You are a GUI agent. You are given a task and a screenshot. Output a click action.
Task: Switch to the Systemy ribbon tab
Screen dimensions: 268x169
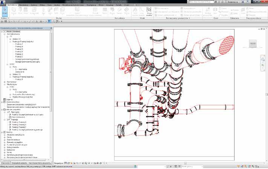(34, 5)
